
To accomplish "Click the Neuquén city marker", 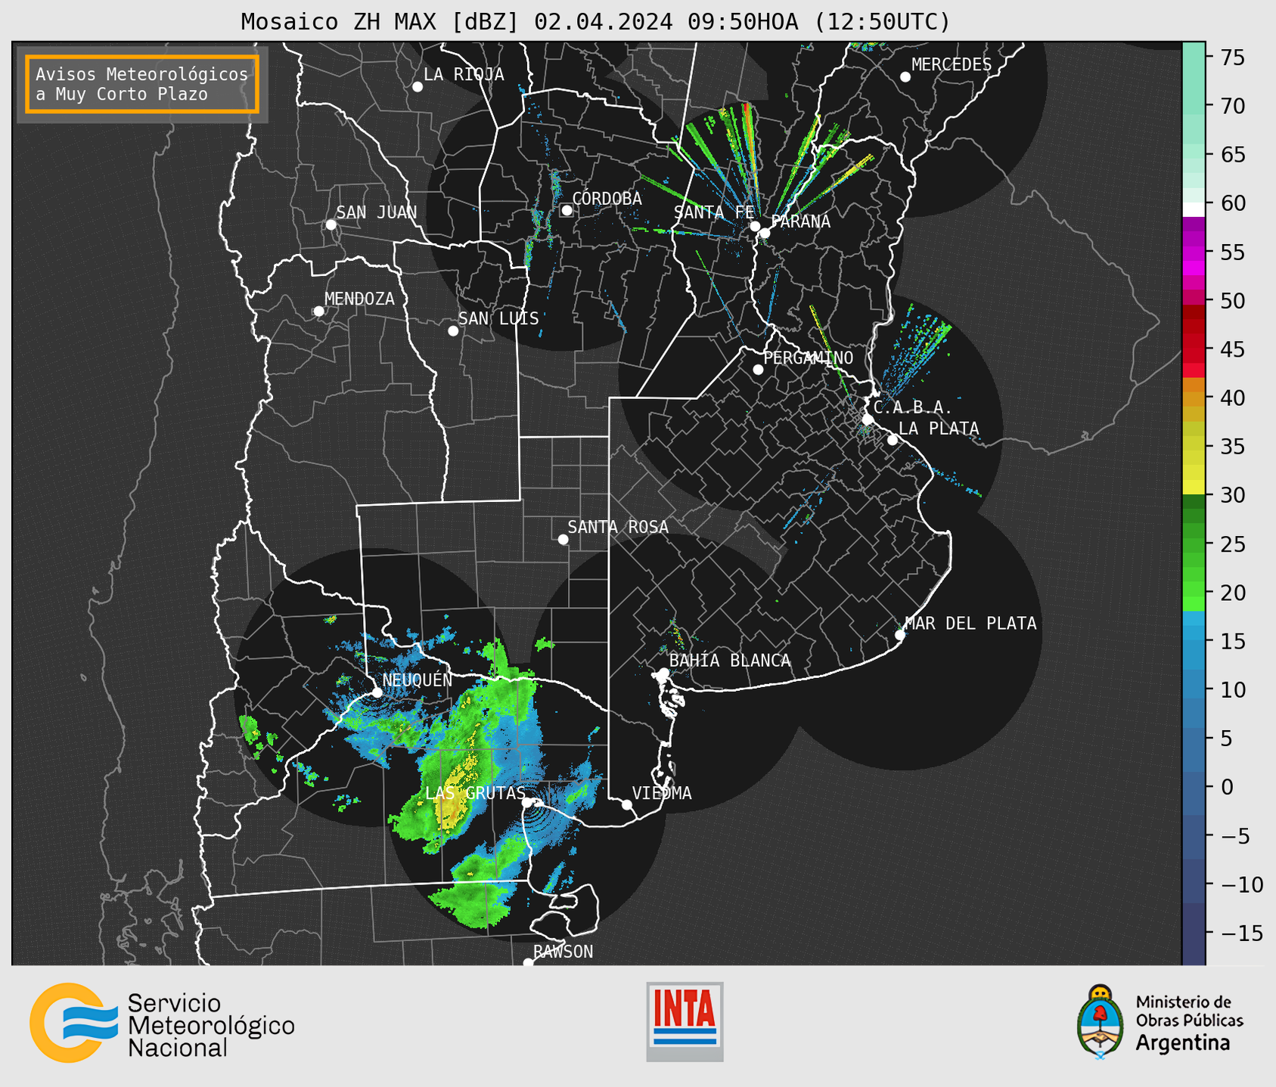I will pos(377,692).
